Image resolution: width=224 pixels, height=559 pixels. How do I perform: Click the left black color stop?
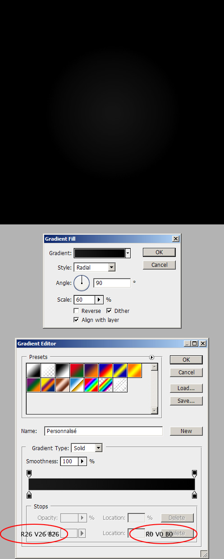[x=29, y=495]
